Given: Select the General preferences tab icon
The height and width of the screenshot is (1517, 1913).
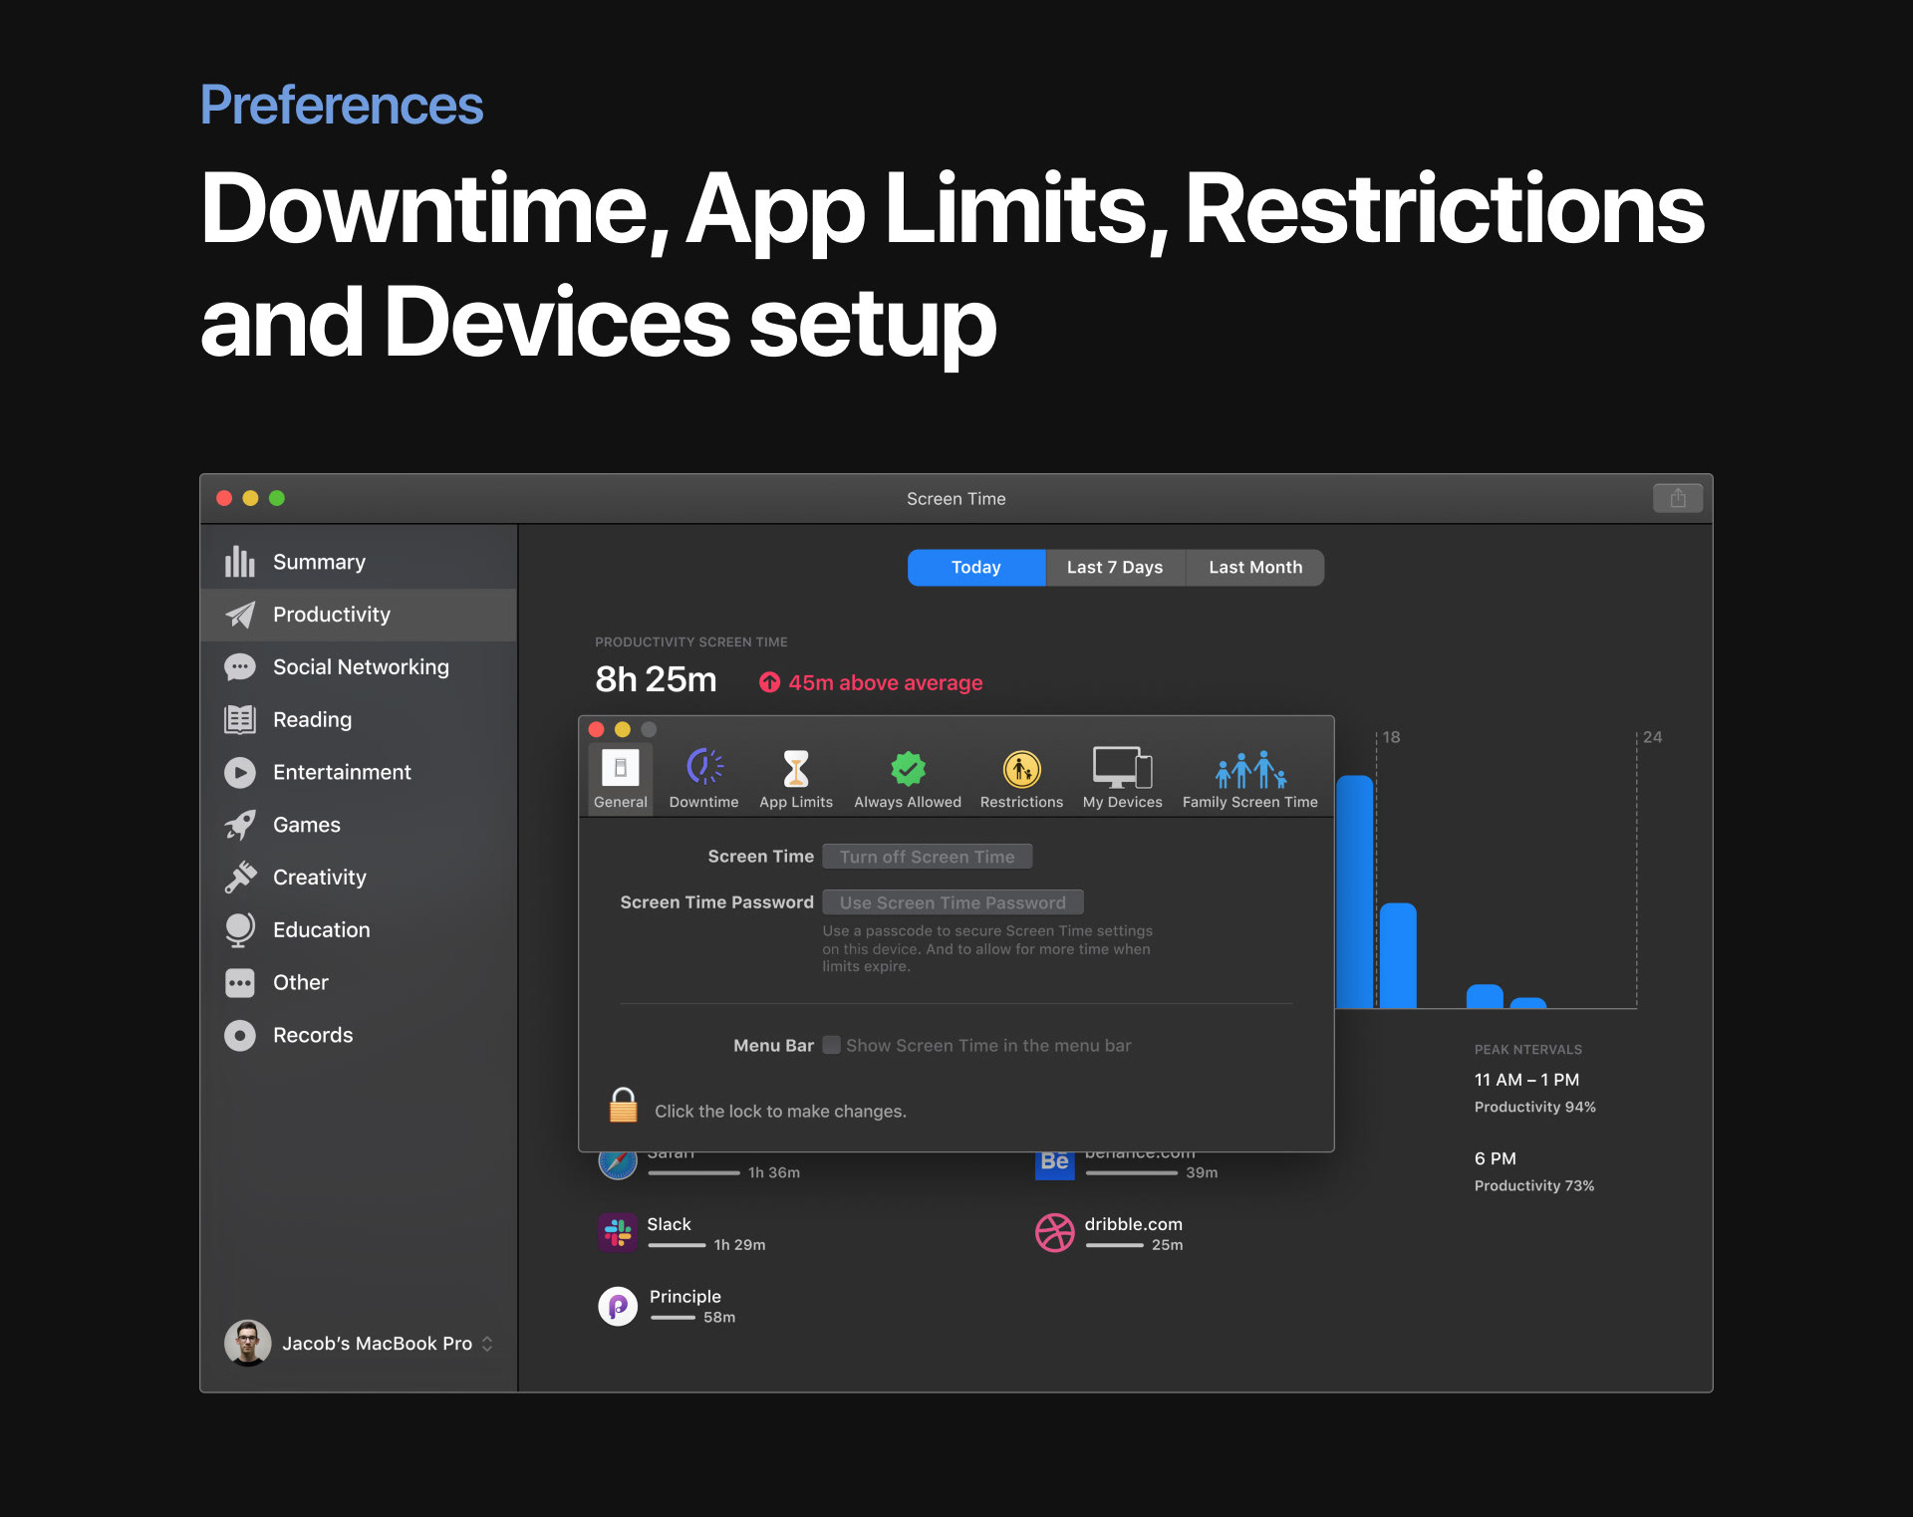Looking at the screenshot, I should 620,769.
